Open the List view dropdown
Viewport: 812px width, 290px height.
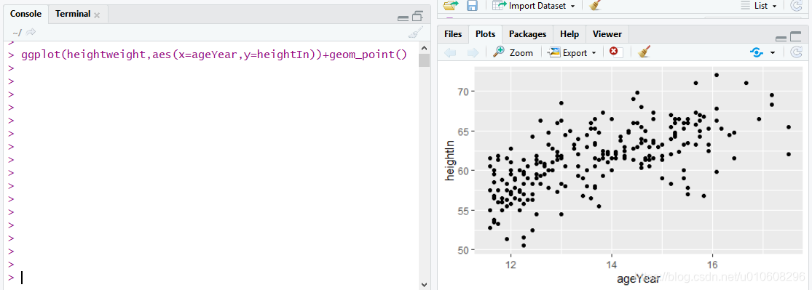[x=759, y=6]
